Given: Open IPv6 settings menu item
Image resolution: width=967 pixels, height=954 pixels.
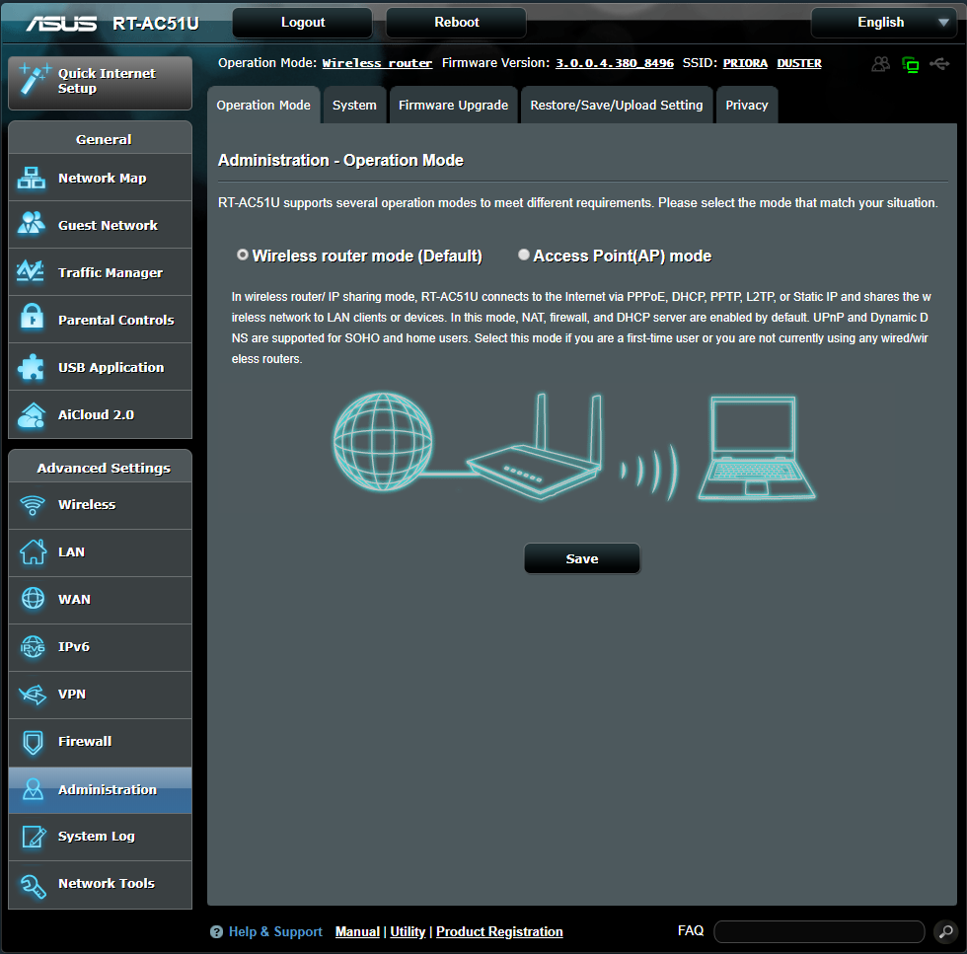Looking at the screenshot, I should click(100, 647).
